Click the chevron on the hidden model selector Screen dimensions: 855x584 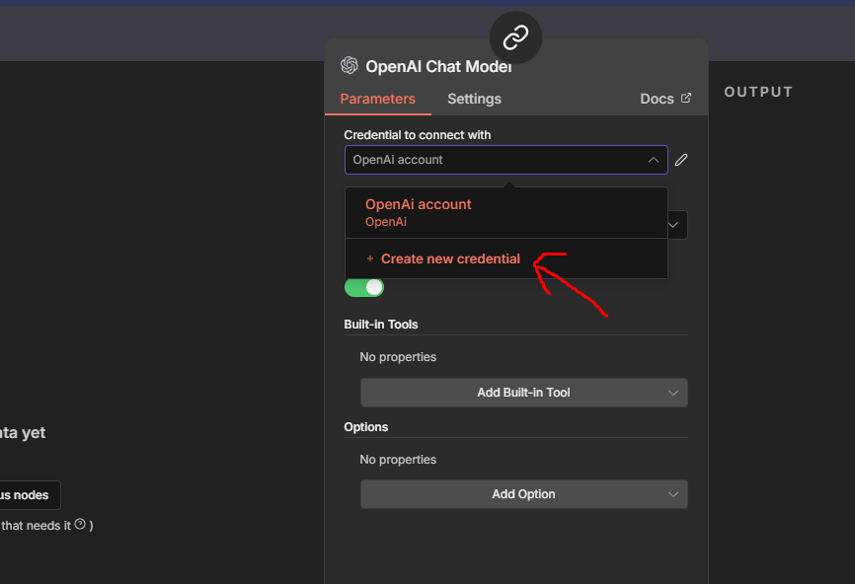point(673,225)
